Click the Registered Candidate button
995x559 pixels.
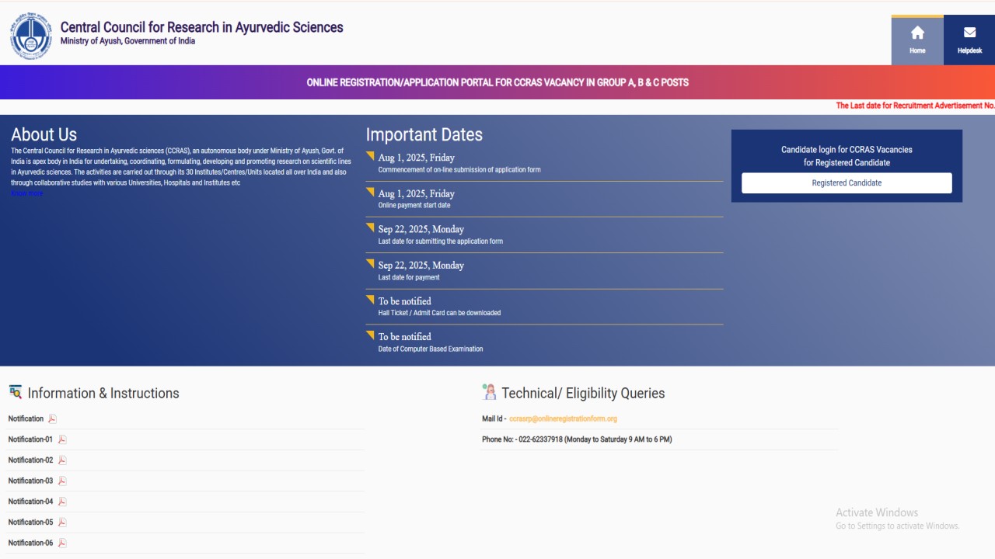point(846,183)
